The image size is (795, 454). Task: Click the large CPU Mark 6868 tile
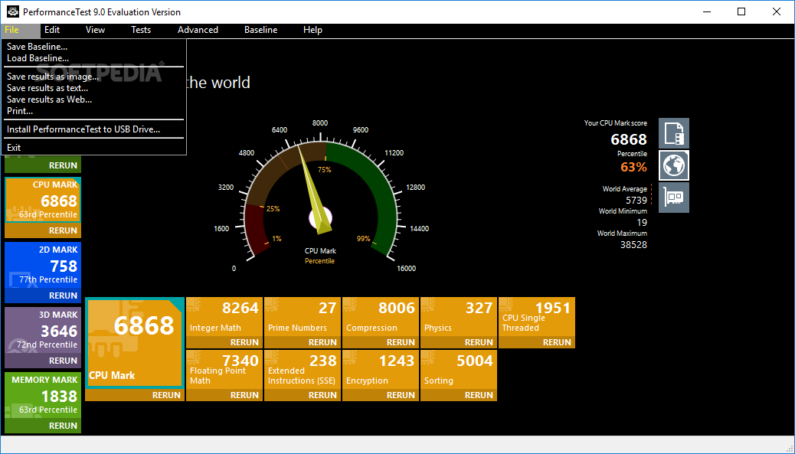135,343
